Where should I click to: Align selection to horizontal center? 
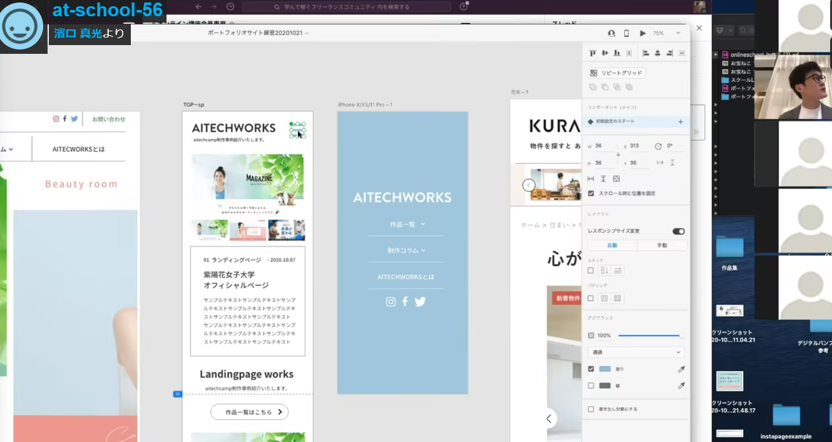[657, 53]
